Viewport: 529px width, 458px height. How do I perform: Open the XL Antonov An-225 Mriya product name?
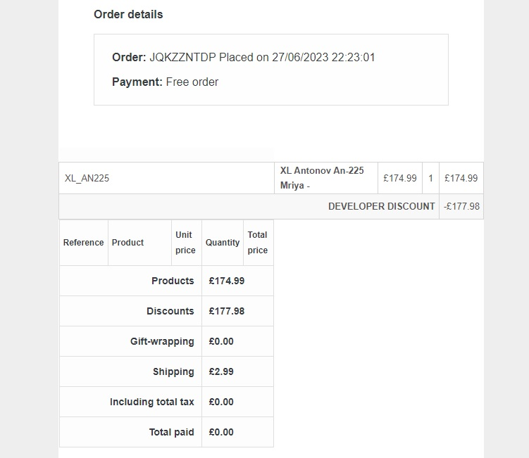point(322,178)
